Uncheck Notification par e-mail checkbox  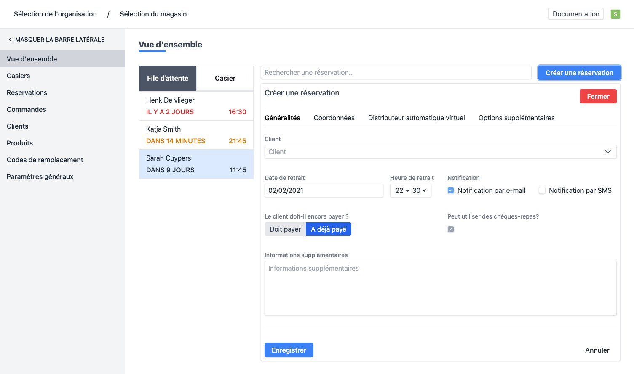(x=451, y=190)
